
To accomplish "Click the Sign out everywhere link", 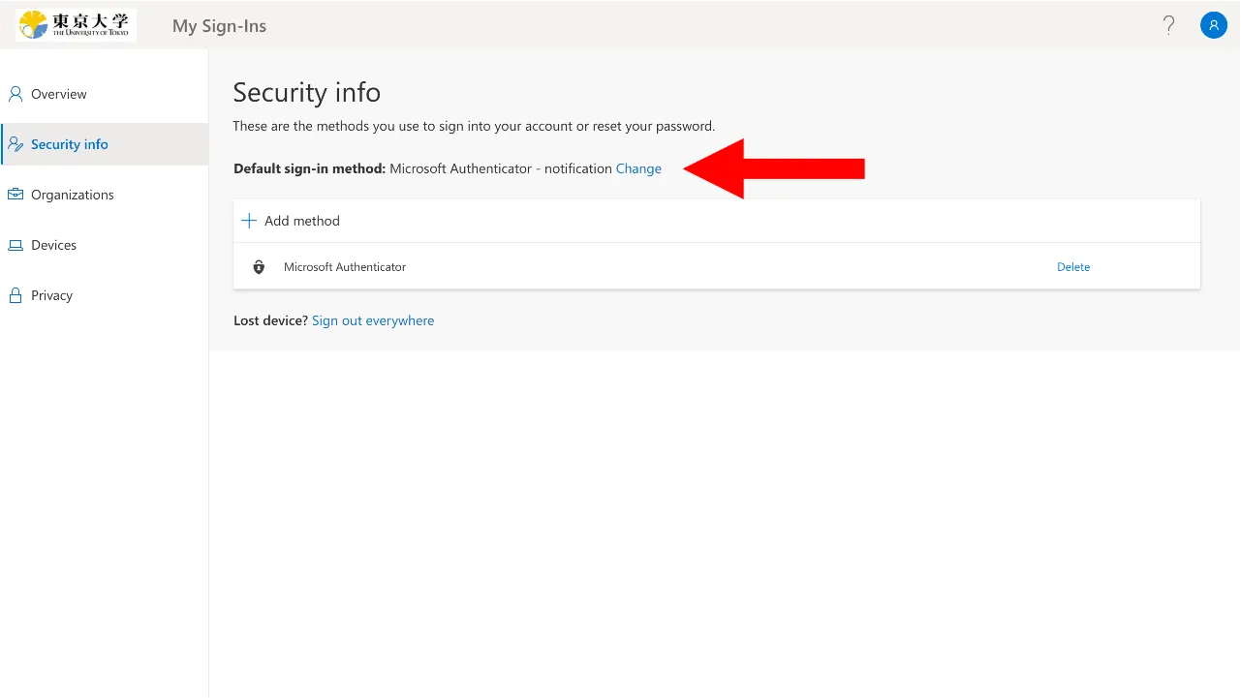I will [x=373, y=320].
